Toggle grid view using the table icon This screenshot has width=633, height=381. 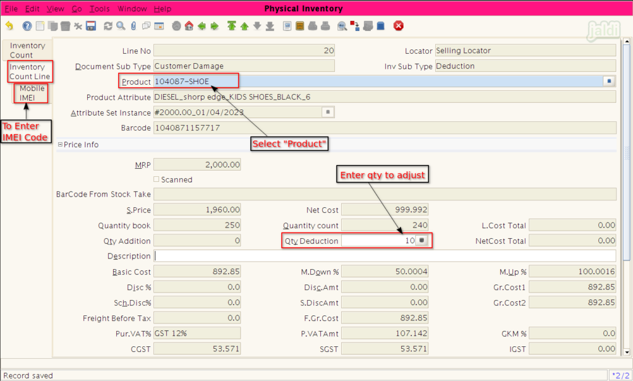click(159, 26)
